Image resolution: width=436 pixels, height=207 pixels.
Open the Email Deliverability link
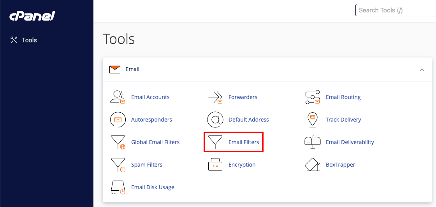tap(350, 142)
